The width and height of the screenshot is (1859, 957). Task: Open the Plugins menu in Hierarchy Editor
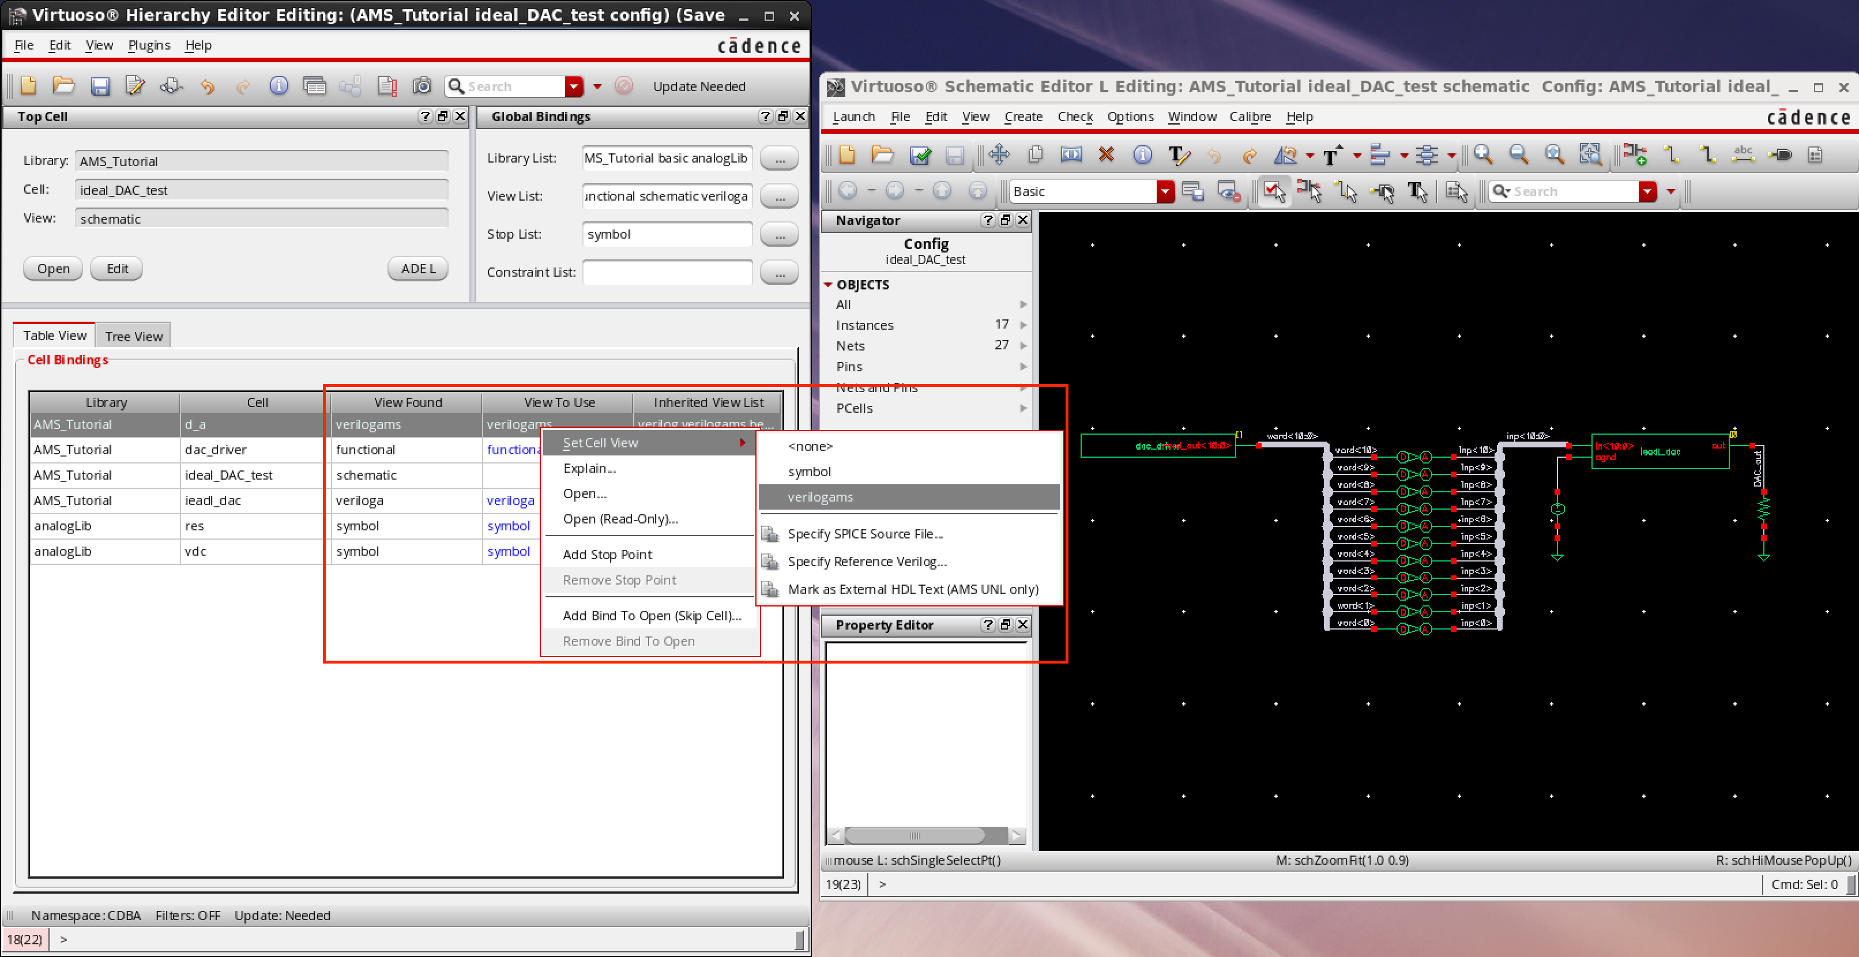[x=149, y=45]
